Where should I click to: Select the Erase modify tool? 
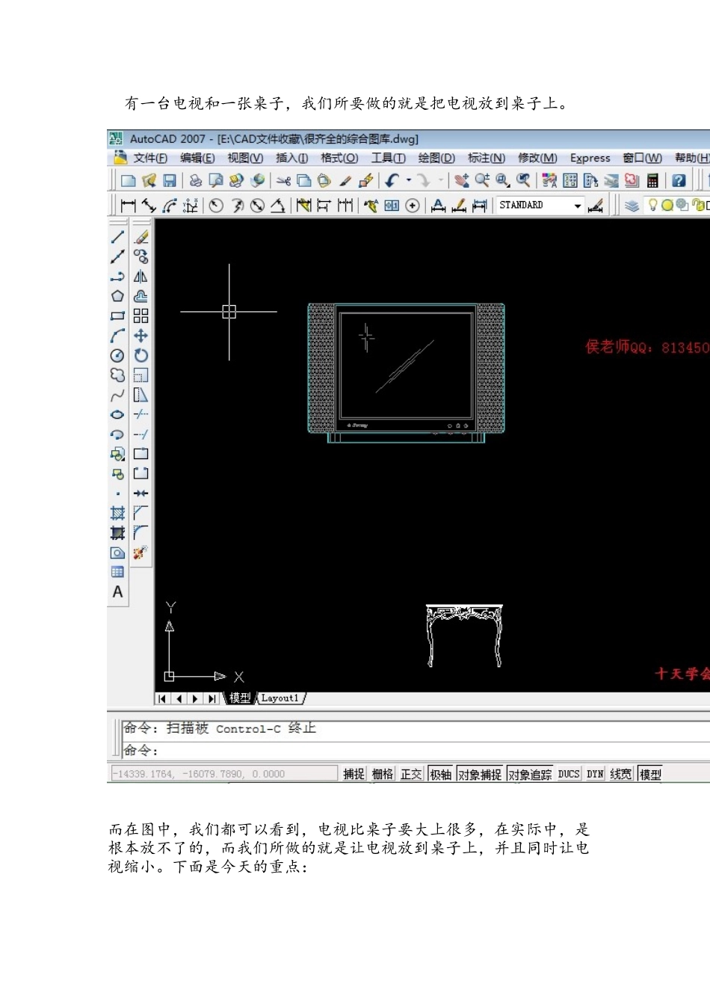pos(141,237)
